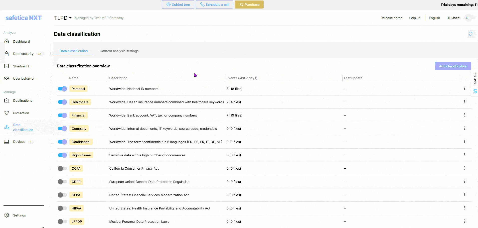The height and width of the screenshot is (228, 478).
Task: Click the Add classification button
Action: 453,66
